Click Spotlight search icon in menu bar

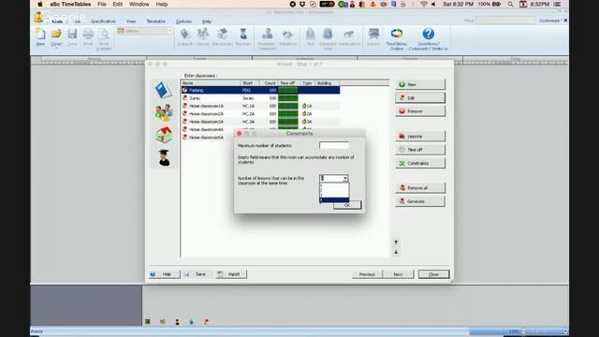[511, 4]
